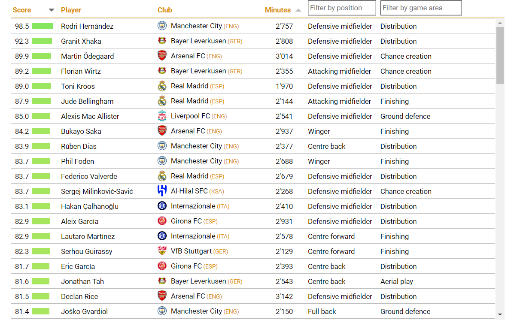Sort table by Club column header
This screenshot has height=320, width=514.
164,10
